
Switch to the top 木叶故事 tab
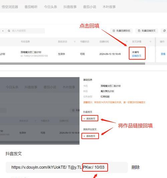[x=109, y=7]
